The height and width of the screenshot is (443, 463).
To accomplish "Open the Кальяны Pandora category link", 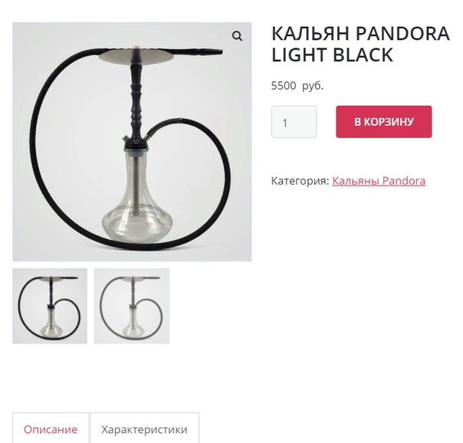I will click(x=379, y=181).
